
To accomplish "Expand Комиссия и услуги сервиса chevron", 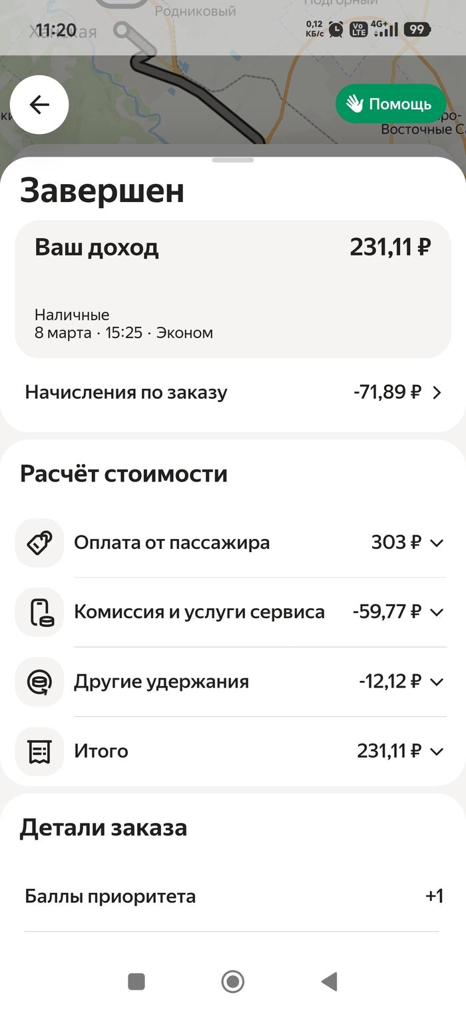I will (437, 612).
